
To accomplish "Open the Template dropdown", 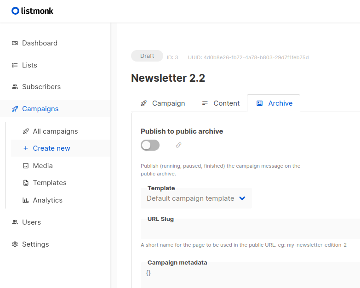I will tap(196, 198).
